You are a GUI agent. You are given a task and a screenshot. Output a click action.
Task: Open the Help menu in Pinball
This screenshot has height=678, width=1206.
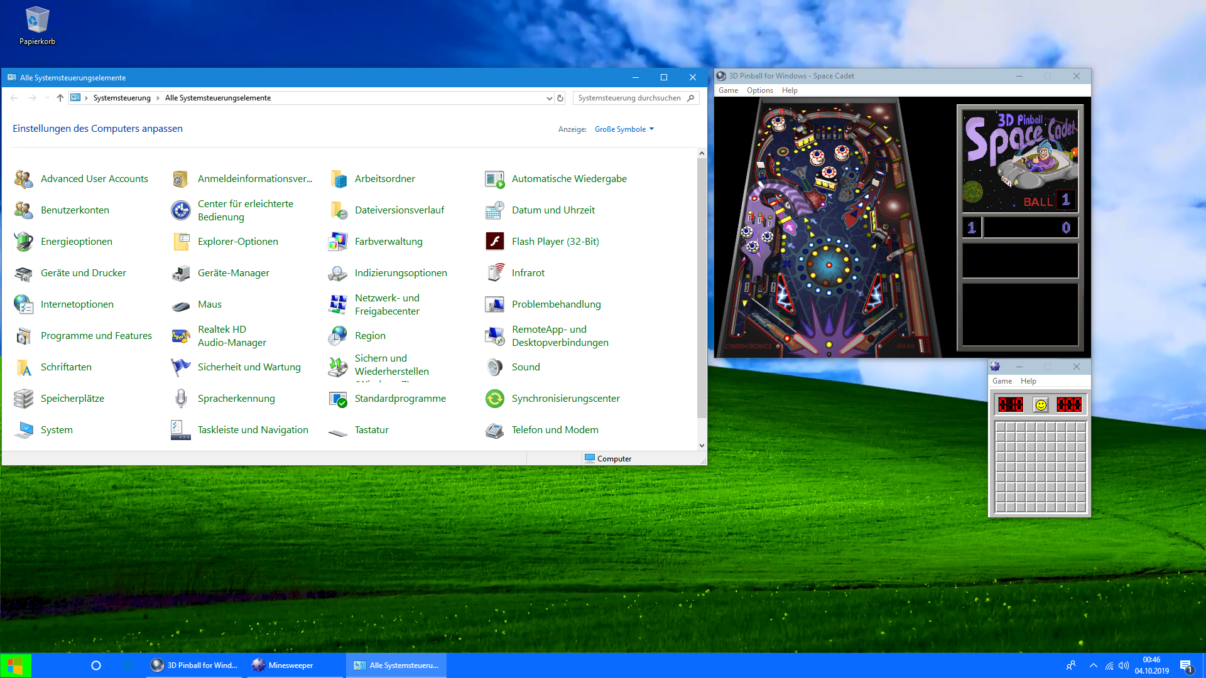coord(790,90)
